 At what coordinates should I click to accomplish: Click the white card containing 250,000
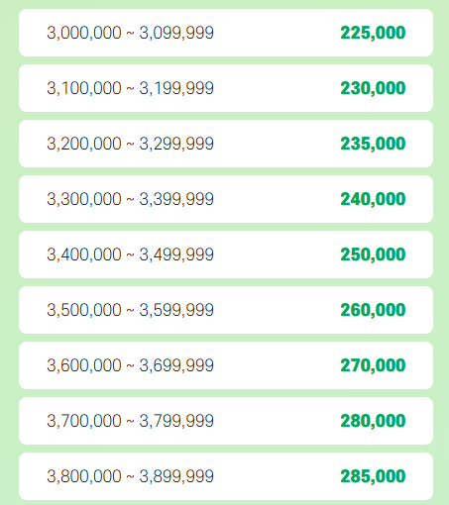point(226,254)
